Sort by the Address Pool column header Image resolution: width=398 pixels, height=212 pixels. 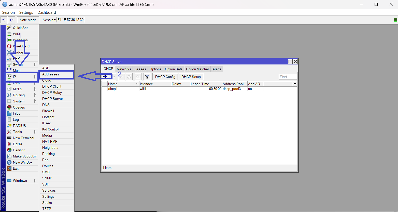235,84
